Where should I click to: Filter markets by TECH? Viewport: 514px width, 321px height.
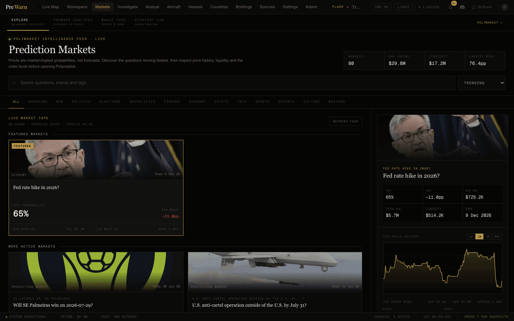pos(242,102)
